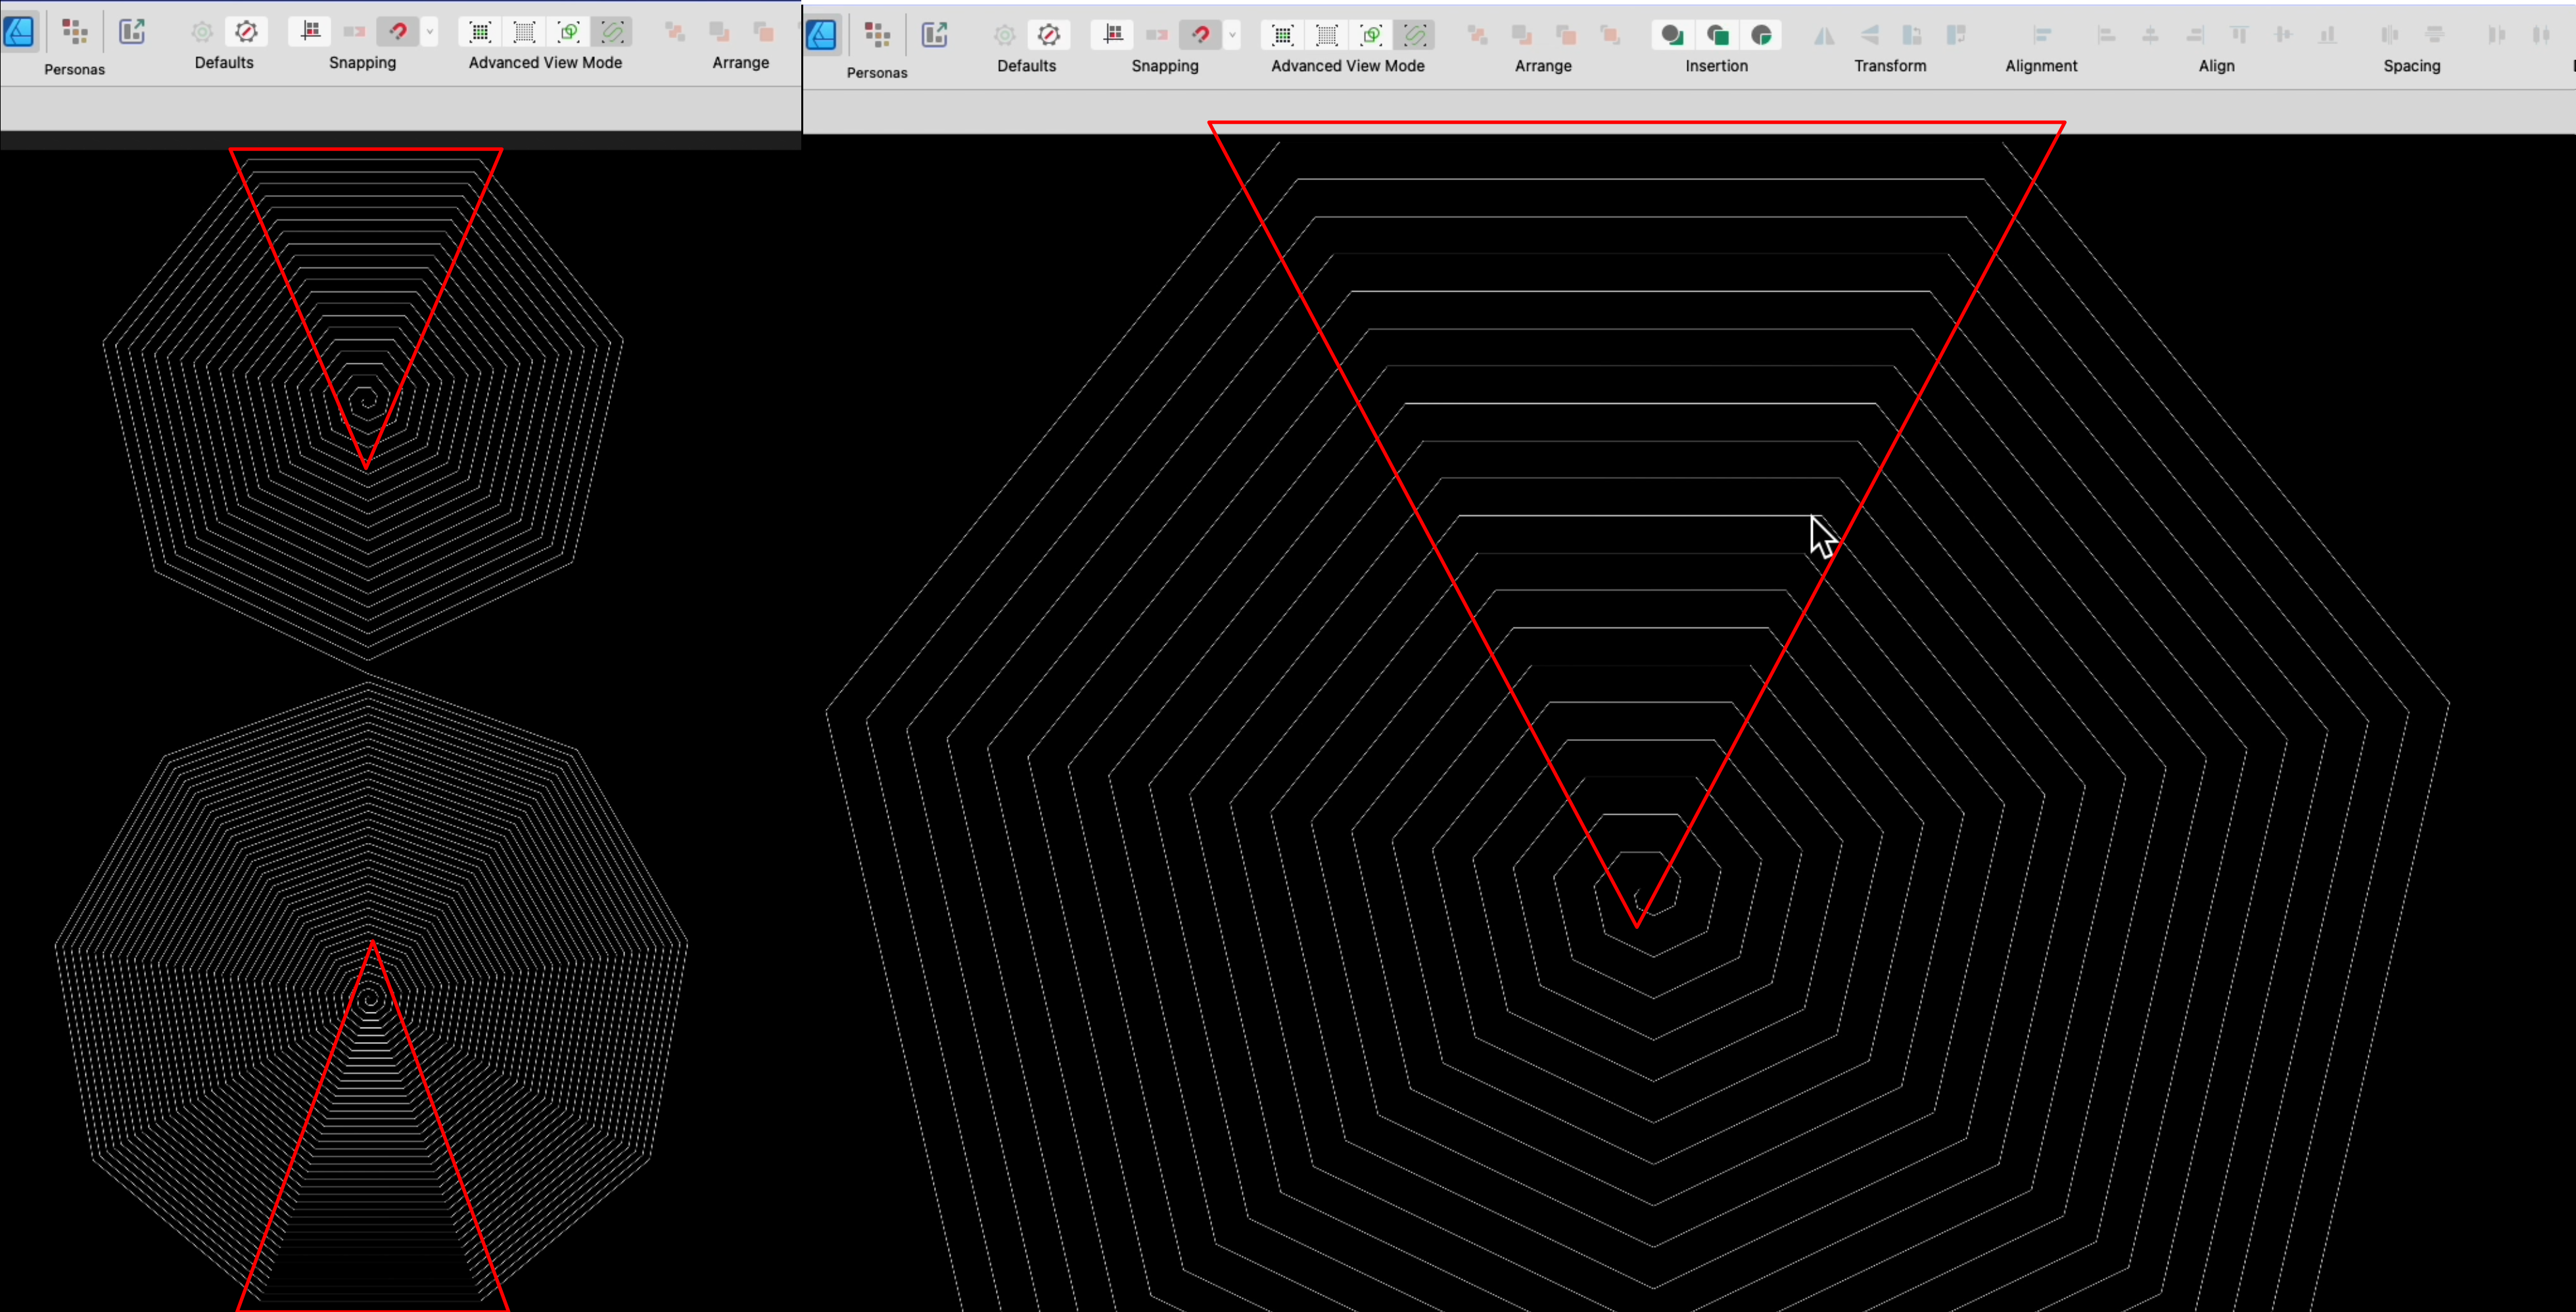Toggle overlapping shapes view mode, left window
This screenshot has width=2576, height=1312.
pos(569,32)
